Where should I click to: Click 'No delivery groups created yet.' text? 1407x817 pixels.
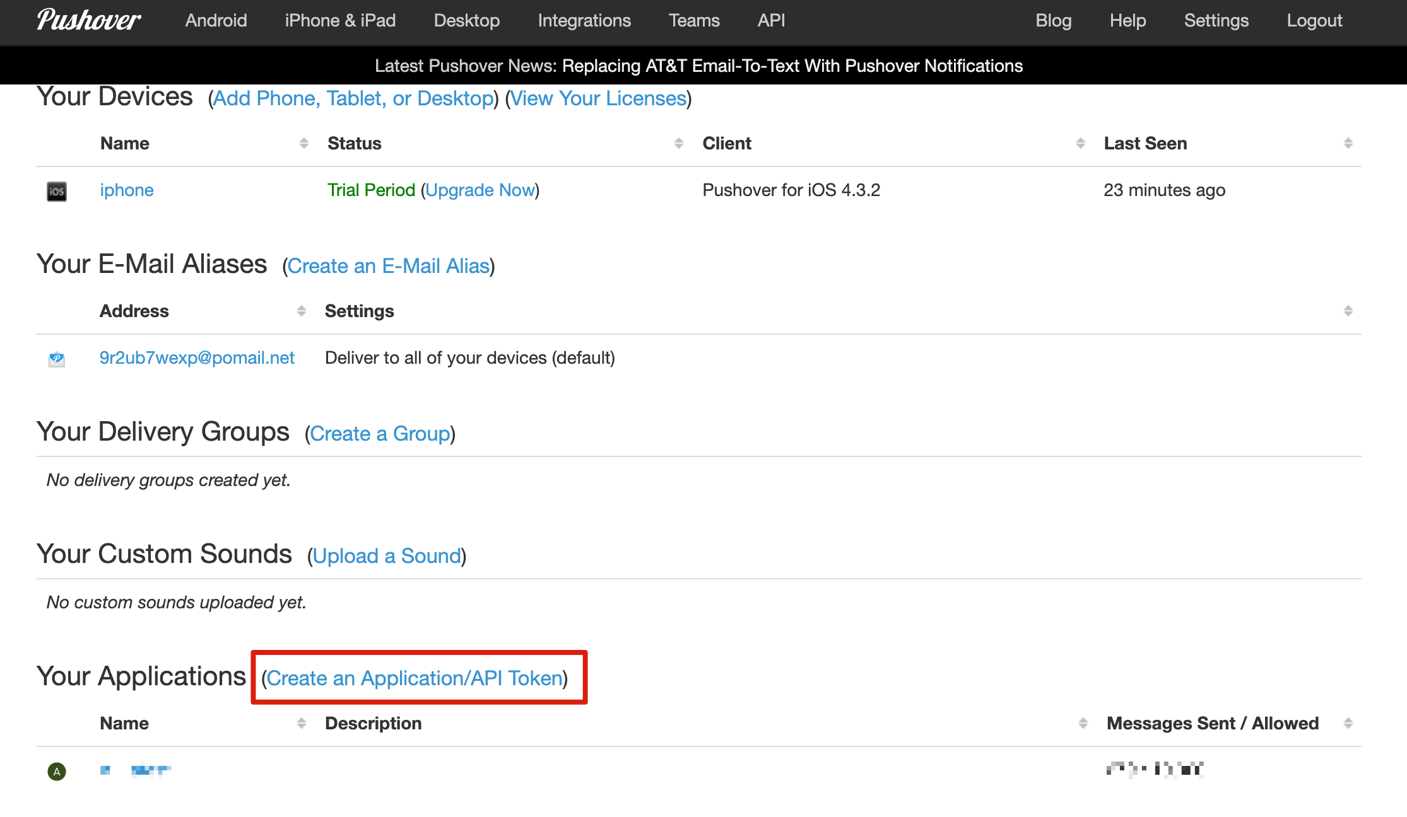pos(168,480)
